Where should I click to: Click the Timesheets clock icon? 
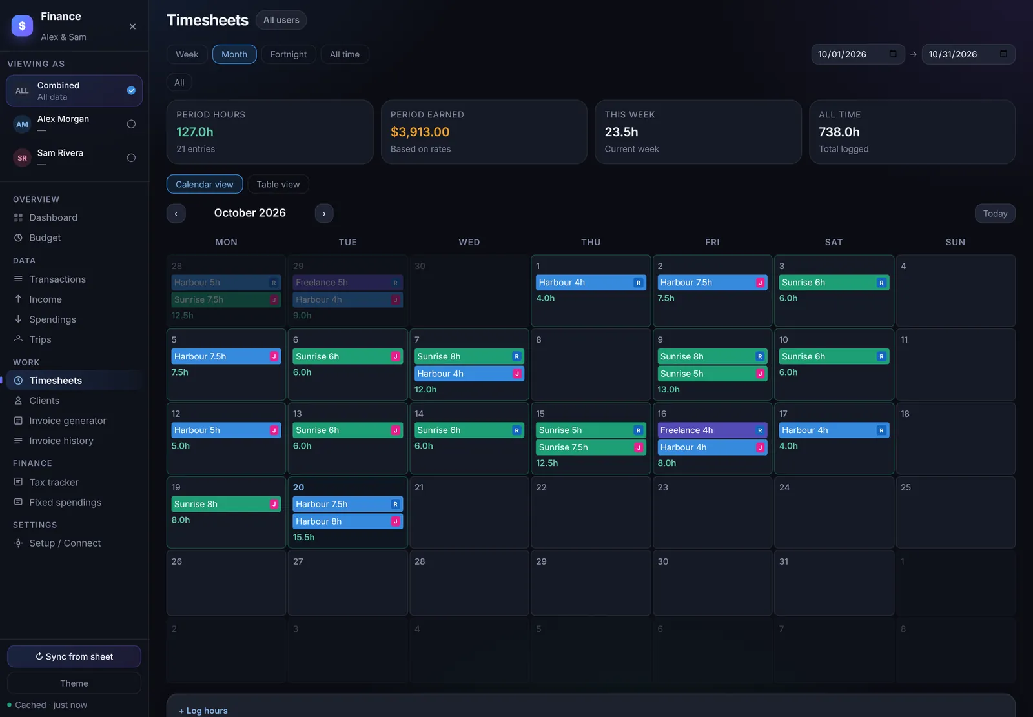coord(18,380)
